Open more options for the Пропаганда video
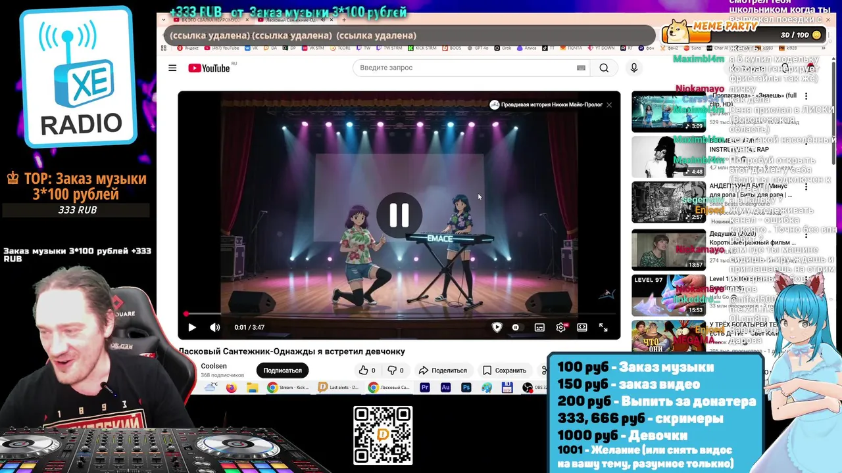Viewport: 842px width, 473px height. click(806, 97)
